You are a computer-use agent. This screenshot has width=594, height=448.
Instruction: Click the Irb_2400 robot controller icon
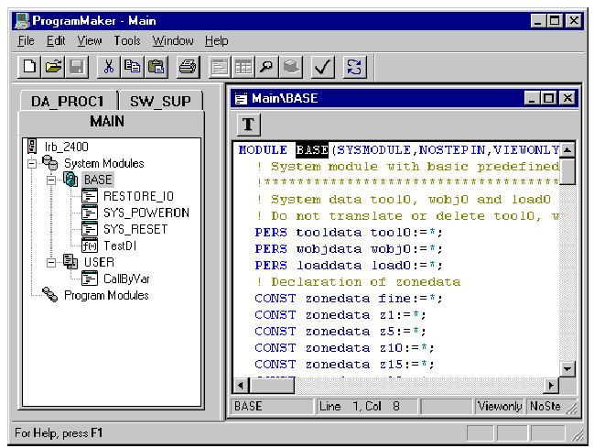[32, 147]
